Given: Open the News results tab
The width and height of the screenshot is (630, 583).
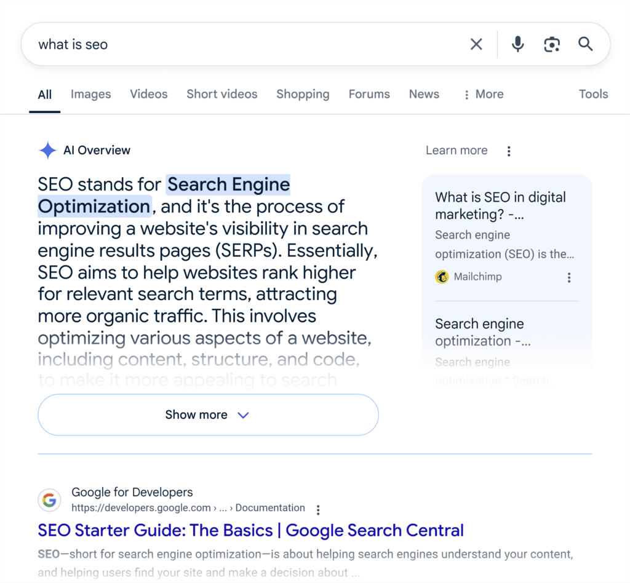Looking at the screenshot, I should (x=424, y=94).
